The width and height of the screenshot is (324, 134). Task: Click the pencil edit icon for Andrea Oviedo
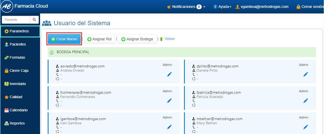[169, 75]
